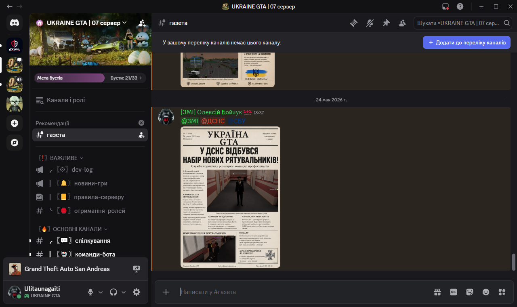Image resolution: width=517 pixels, height=307 pixels.
Task: Open the green-hat avatar server icon
Action: tap(15, 104)
